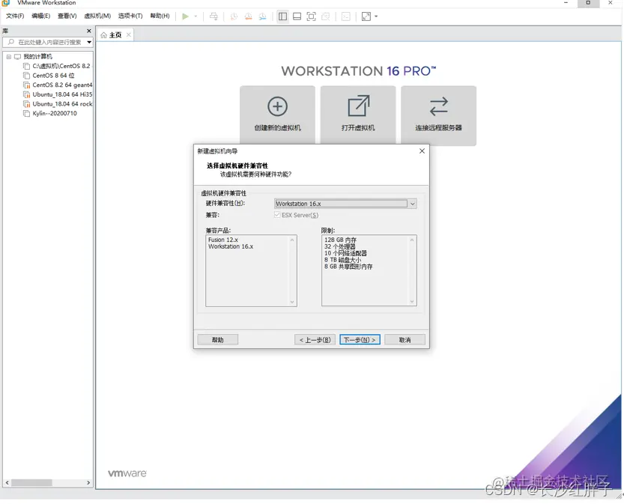Click the < 上一步(B) back button
624x504 pixels.
(315, 340)
